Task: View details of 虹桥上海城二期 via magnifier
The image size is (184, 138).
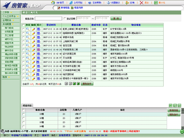Action: pos(28,29)
